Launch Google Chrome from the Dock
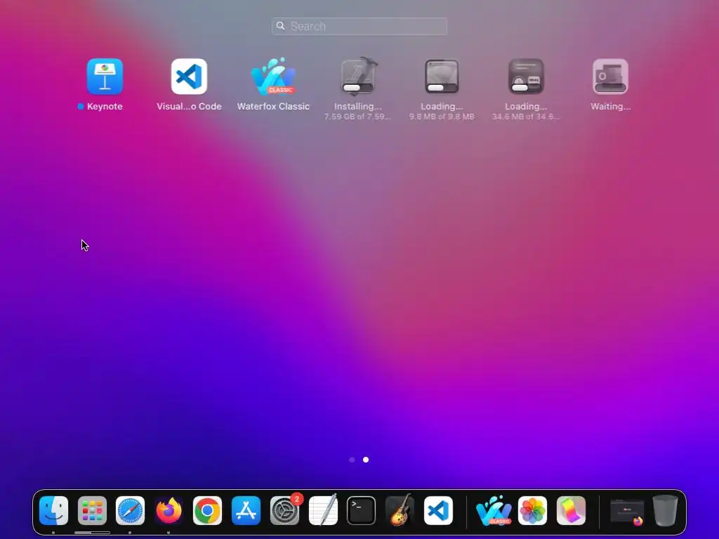Image resolution: width=719 pixels, height=539 pixels. [207, 510]
